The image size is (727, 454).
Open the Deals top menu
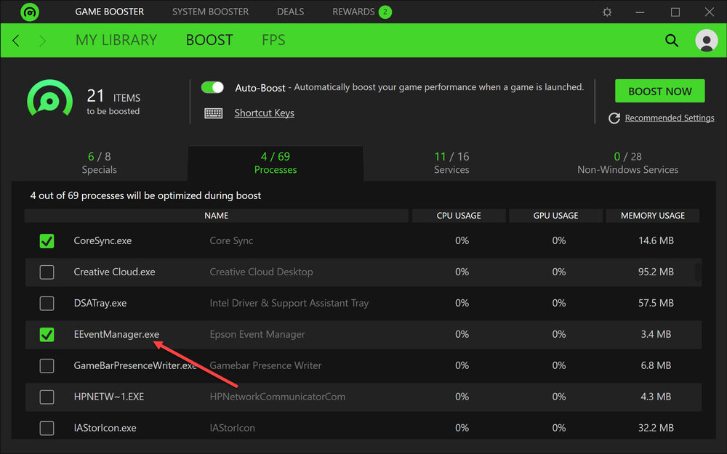coord(290,12)
